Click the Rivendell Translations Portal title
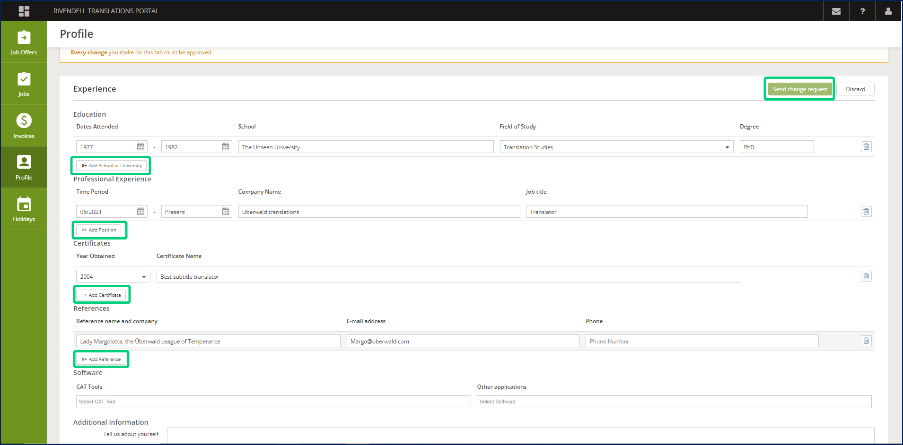The width and height of the screenshot is (903, 445). point(106,11)
